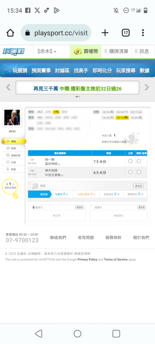Select the 運彩盤 tab

coord(40,194)
